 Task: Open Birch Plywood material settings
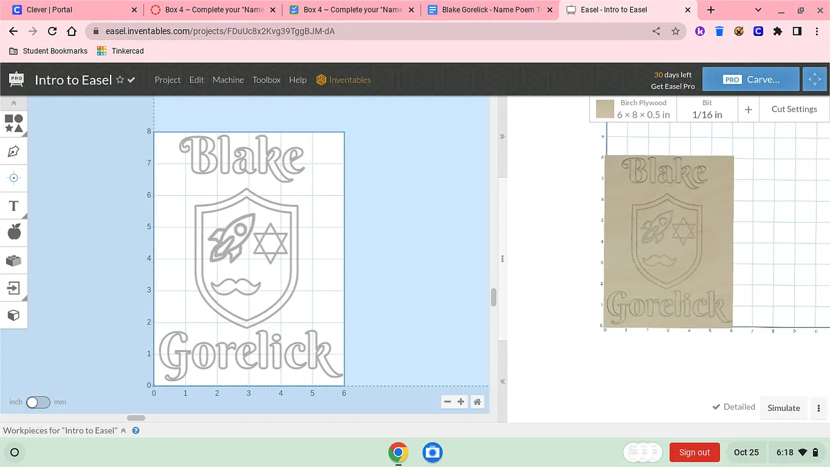634,109
